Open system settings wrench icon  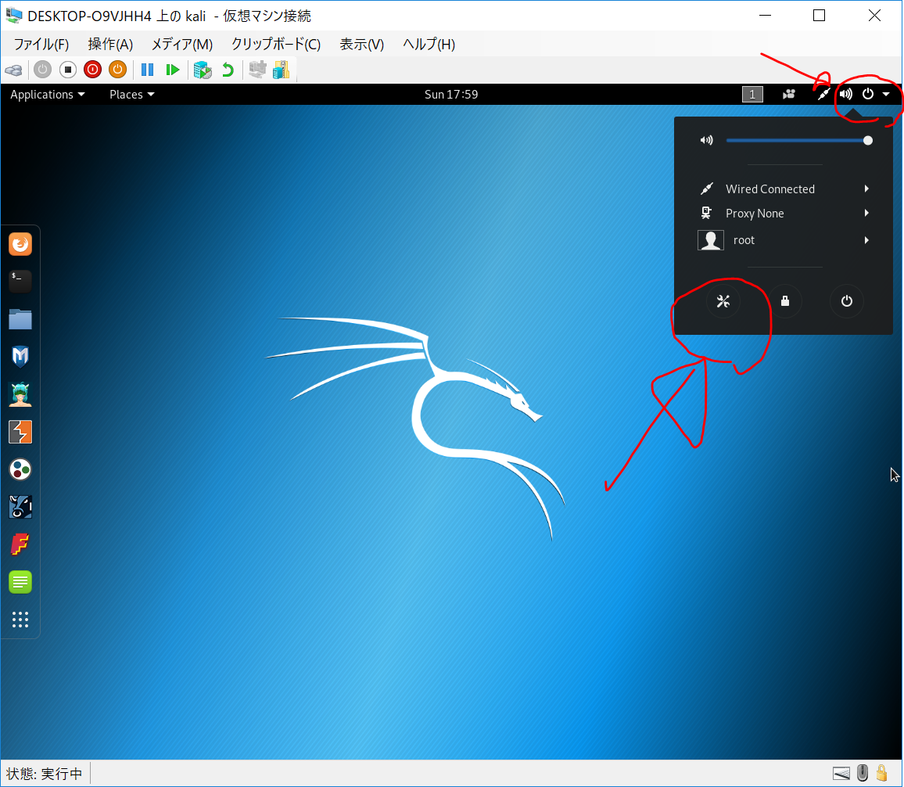pos(723,301)
